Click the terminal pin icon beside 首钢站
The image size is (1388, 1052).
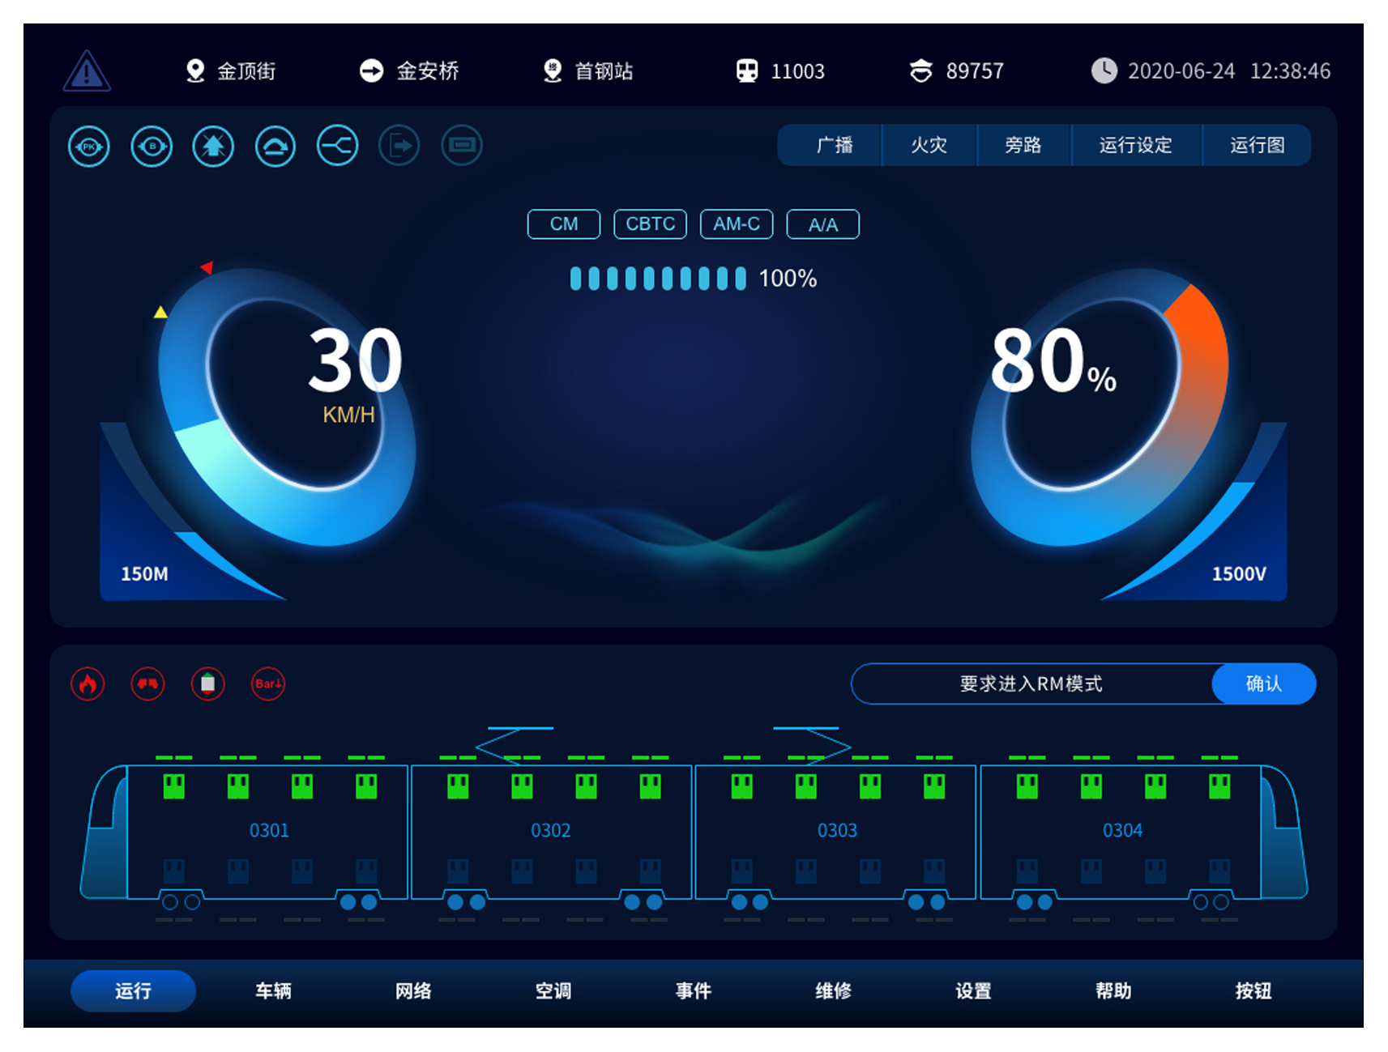[553, 71]
